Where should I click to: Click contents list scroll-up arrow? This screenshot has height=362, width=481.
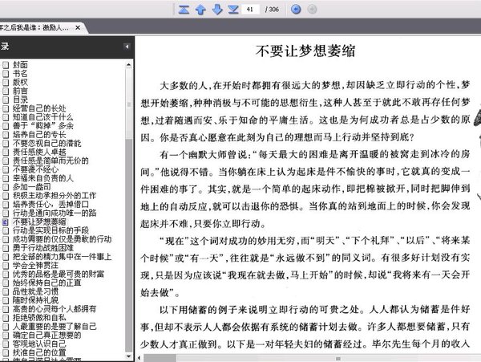(x=129, y=64)
